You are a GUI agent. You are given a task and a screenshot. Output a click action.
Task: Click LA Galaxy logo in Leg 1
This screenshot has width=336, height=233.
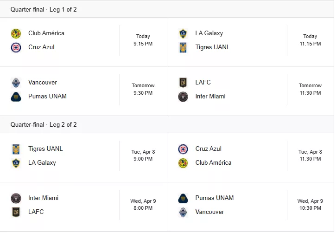183,34
